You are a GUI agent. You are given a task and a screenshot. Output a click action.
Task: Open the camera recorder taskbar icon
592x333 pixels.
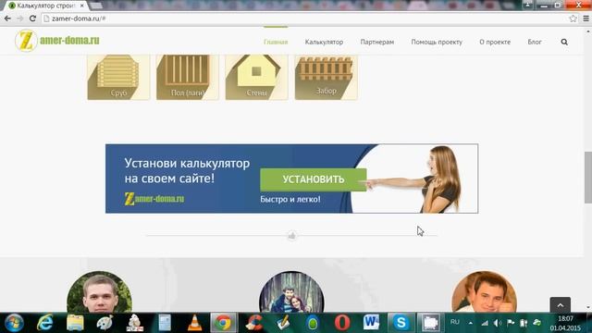coord(430,323)
